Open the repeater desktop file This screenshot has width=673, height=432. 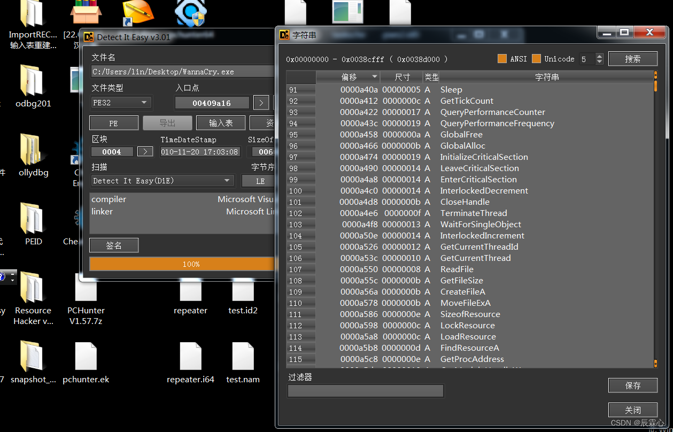click(190, 297)
